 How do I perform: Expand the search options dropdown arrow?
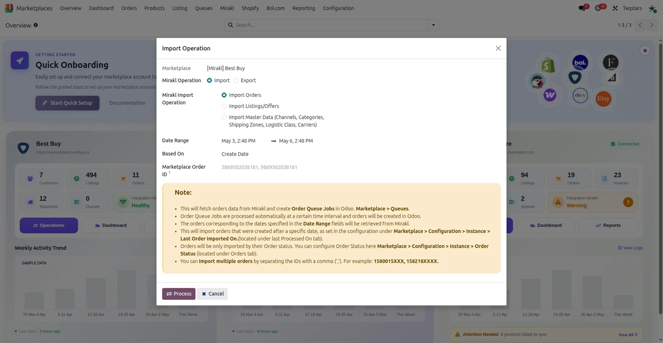point(433,25)
